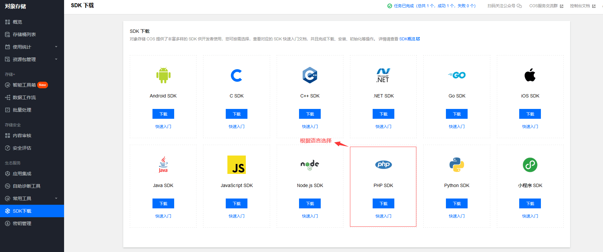Click the 自助诊断工具 sidebar icon
Image resolution: width=603 pixels, height=252 pixels.
[8, 186]
